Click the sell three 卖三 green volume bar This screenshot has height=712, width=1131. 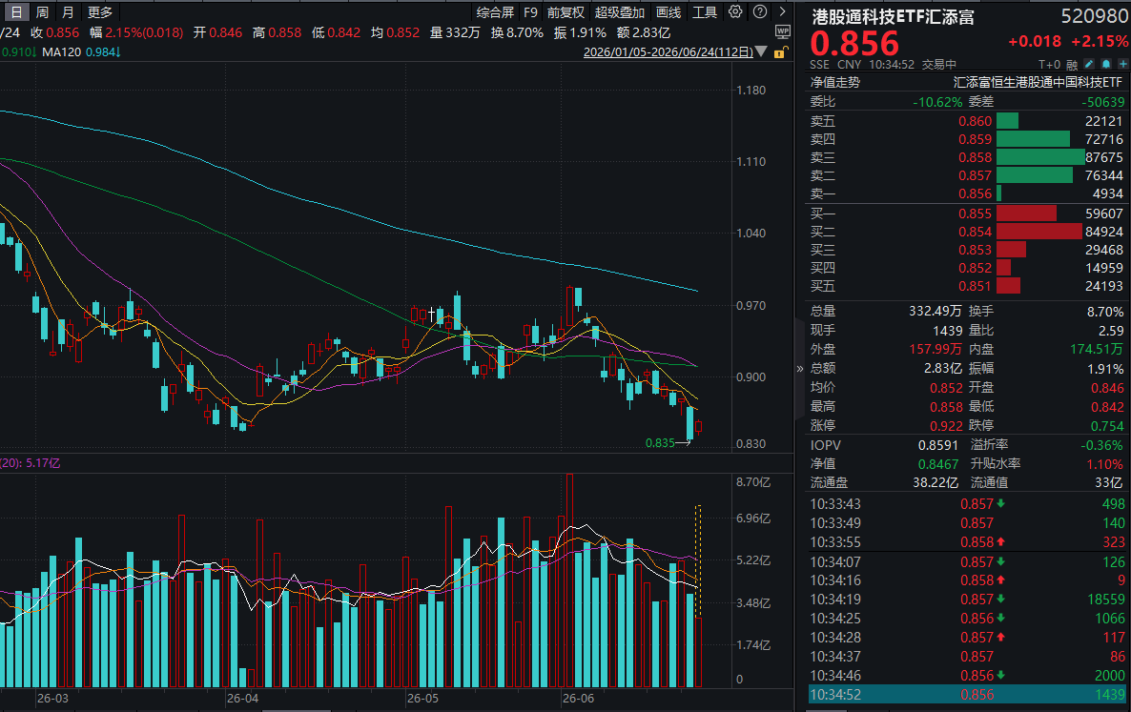1040,157
